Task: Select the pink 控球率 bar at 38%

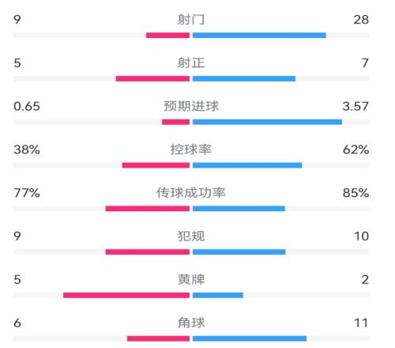Action: pos(156,165)
